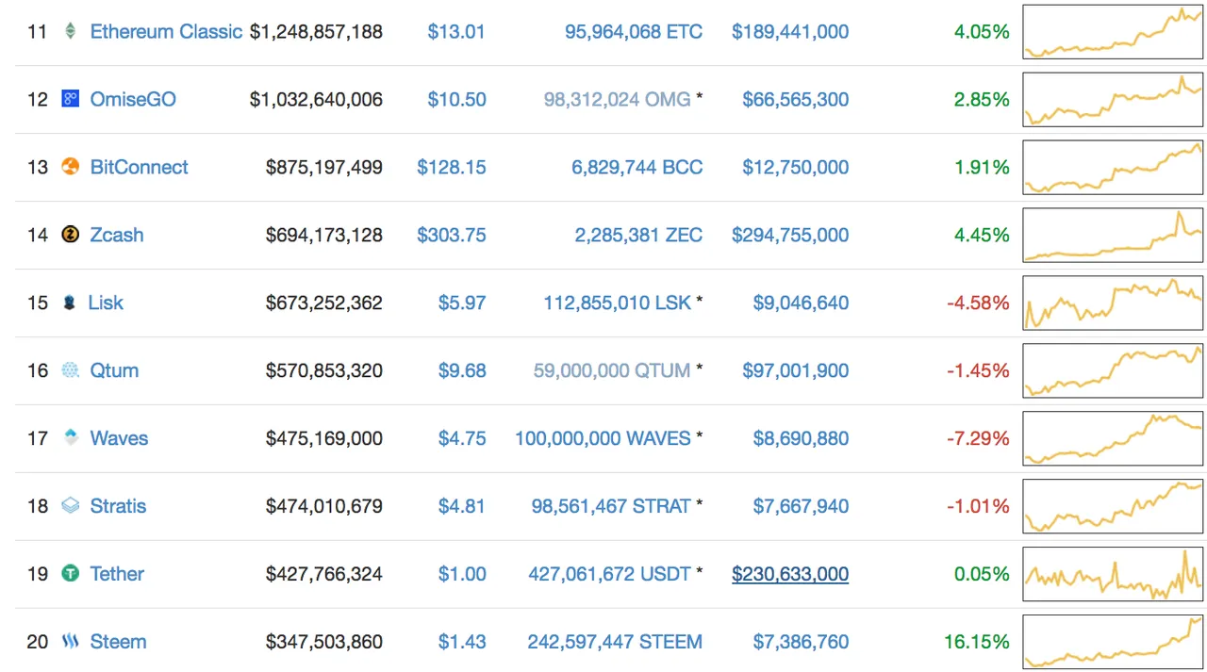Open the Lisk price sparkline chart
The image size is (1207, 672).
click(x=1114, y=303)
